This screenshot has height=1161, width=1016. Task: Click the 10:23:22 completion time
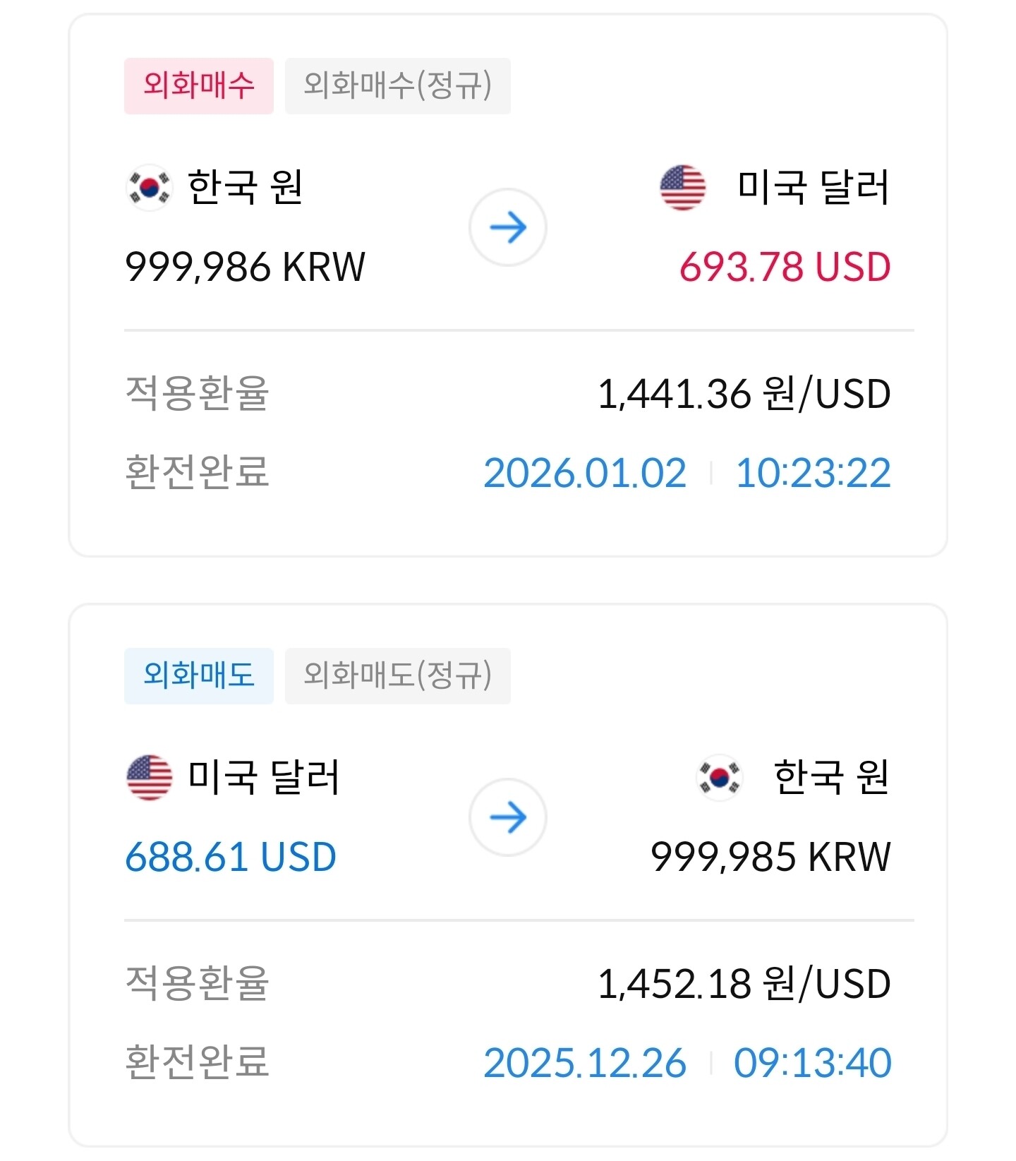pos(813,473)
